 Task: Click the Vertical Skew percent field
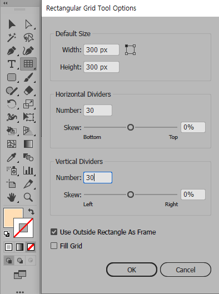pyautogui.click(x=193, y=195)
